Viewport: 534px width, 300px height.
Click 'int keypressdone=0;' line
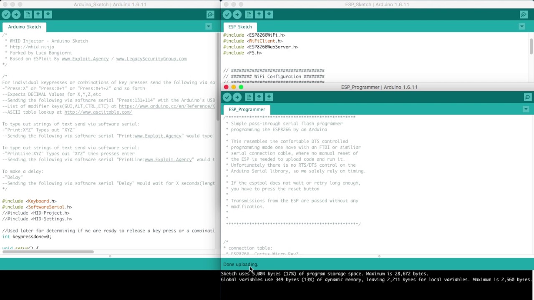click(27, 237)
